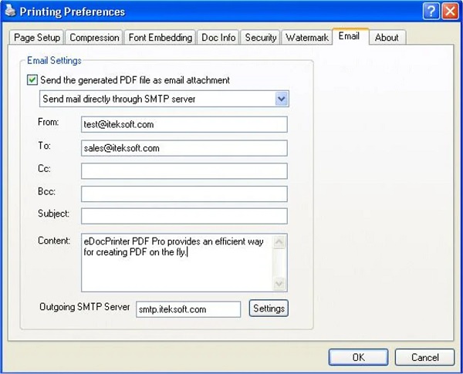Viewport: 463px width, 374px height.
Task: Click the SMTP Settings button
Action: coord(269,308)
